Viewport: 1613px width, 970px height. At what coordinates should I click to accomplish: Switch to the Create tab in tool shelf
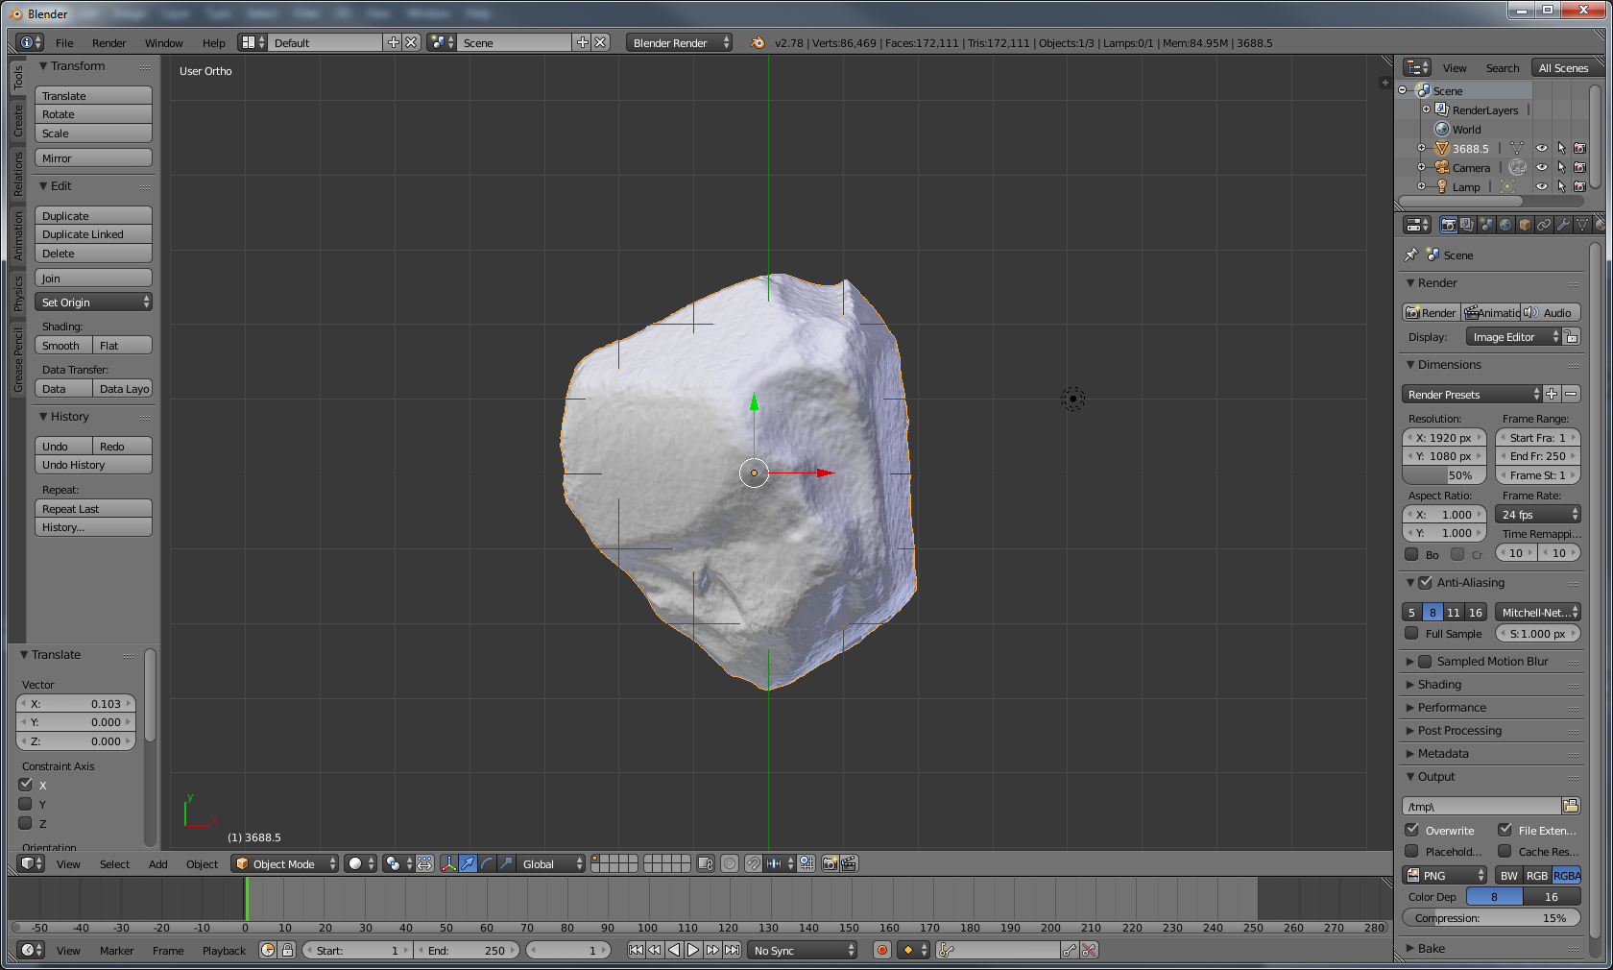point(18,121)
